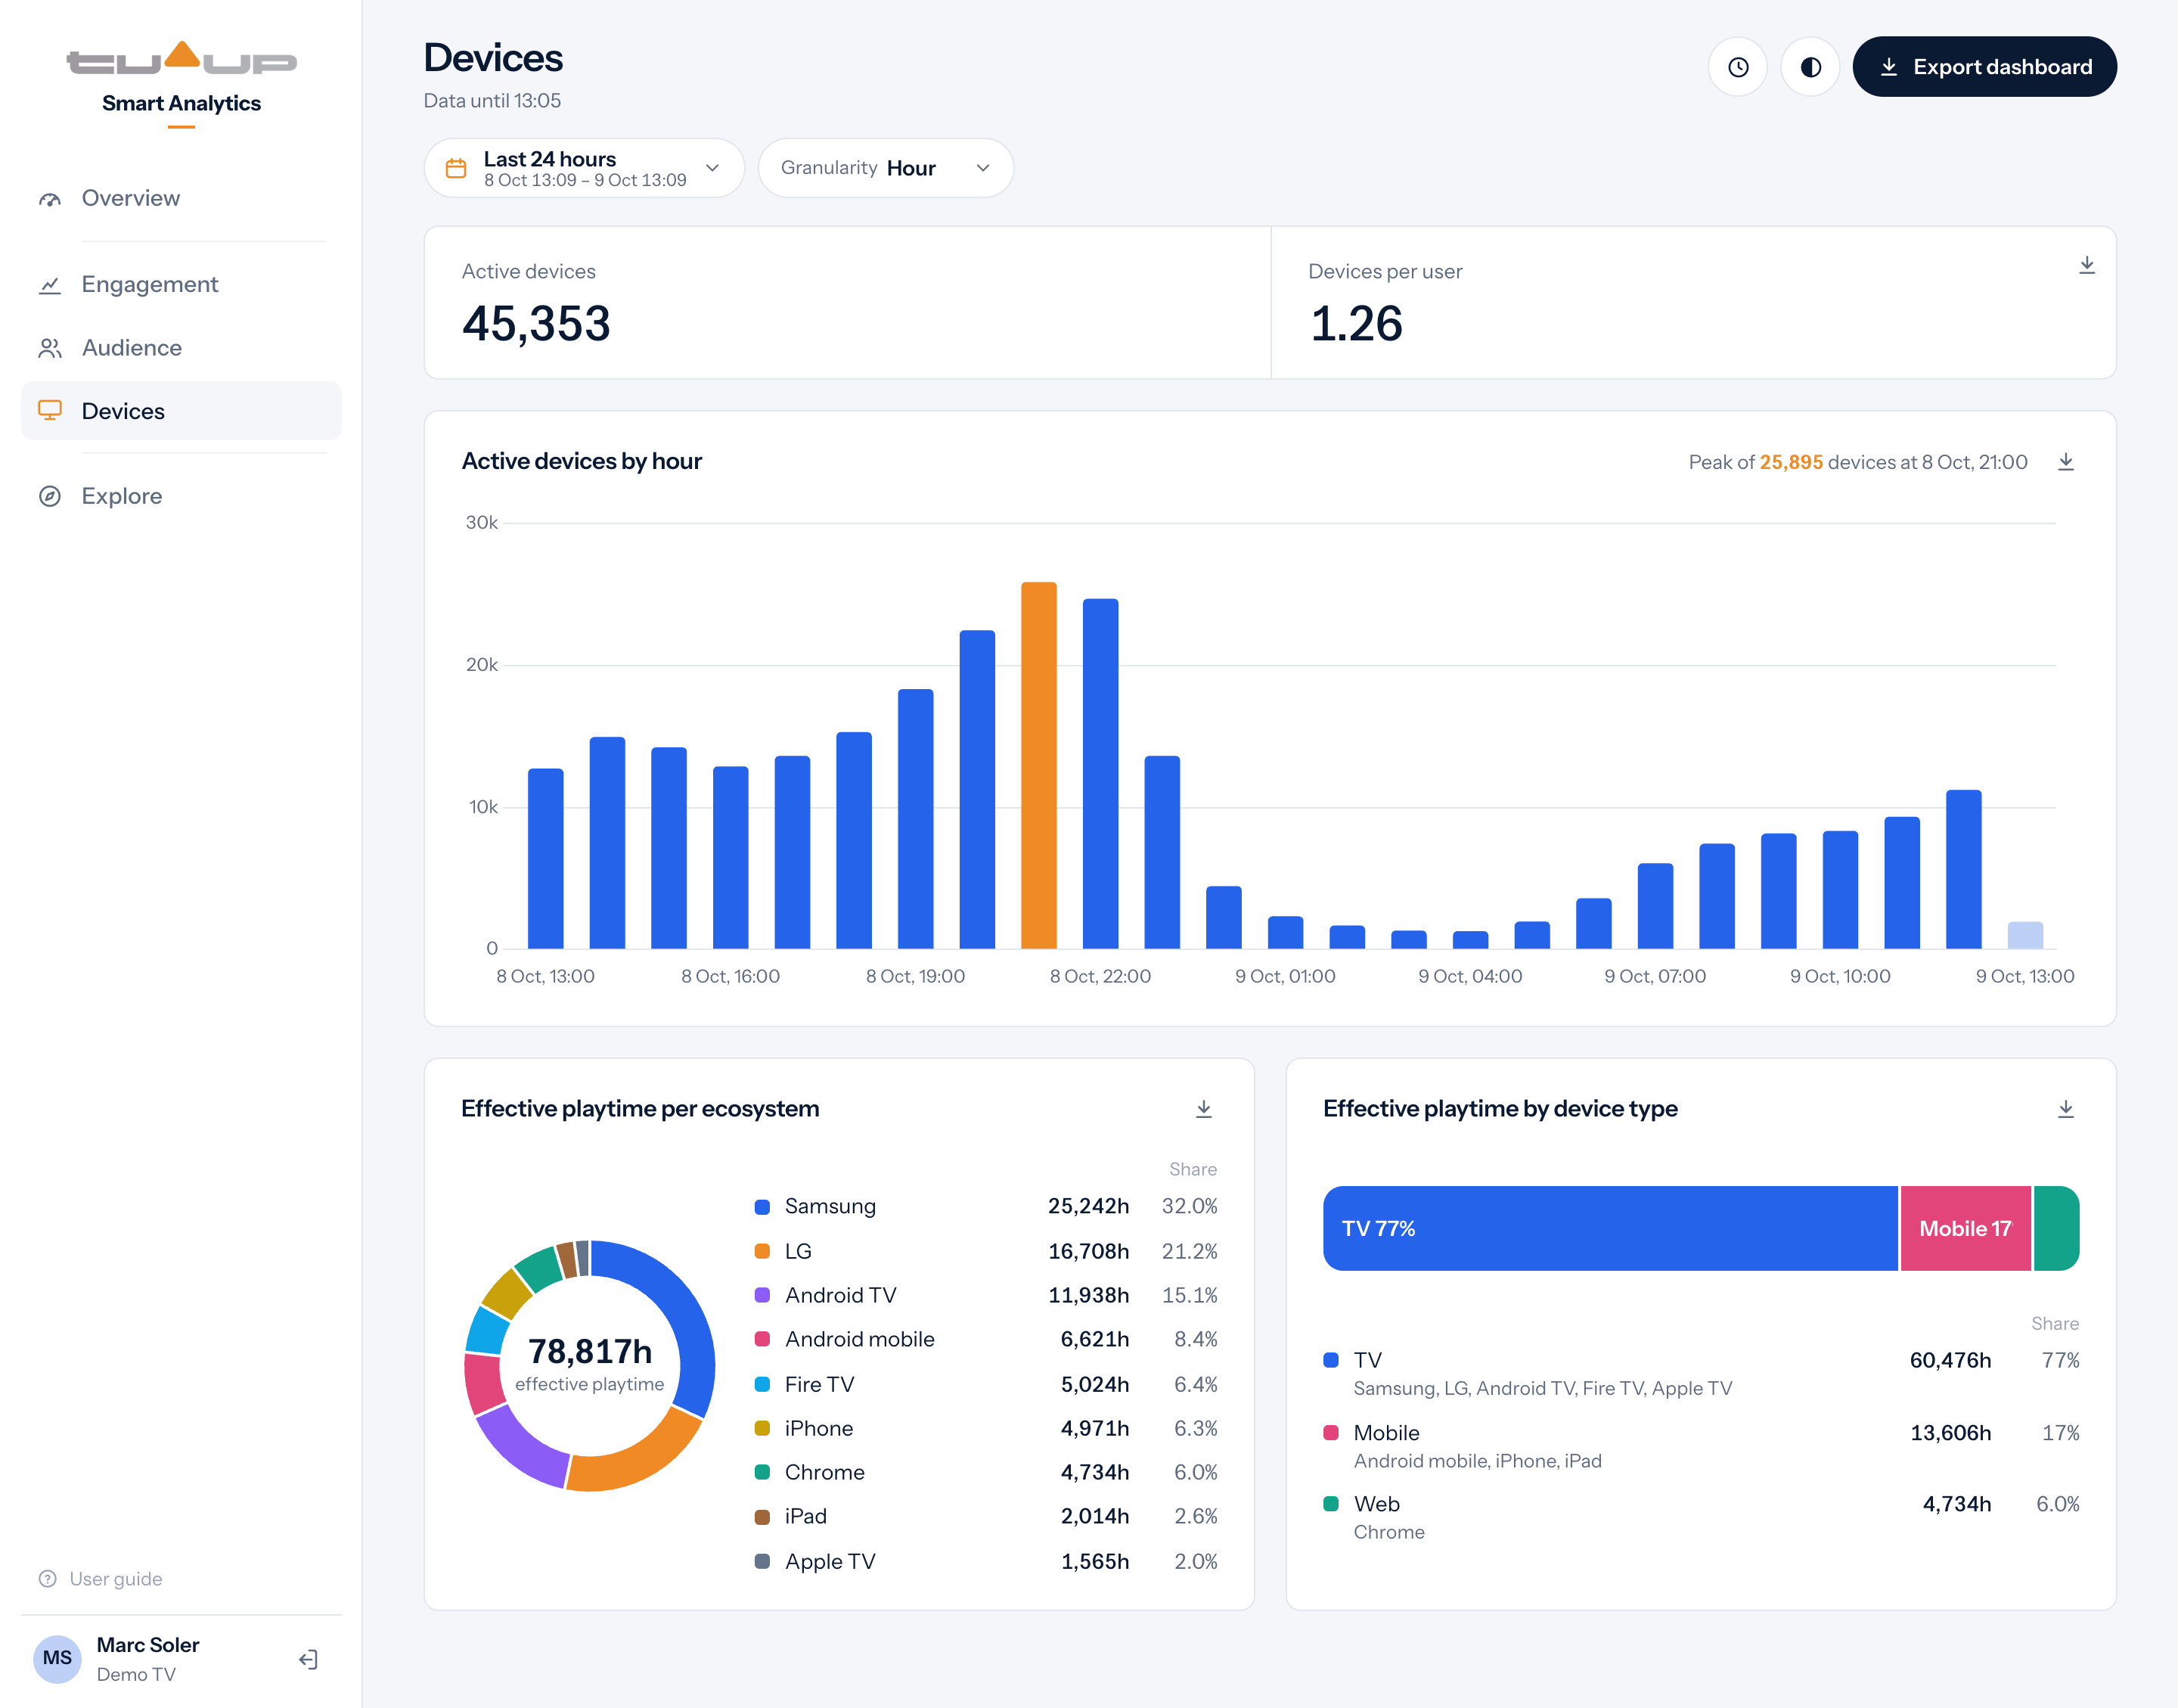This screenshot has width=2178, height=1708.
Task: Click the calendar icon in date picker
Action: [456, 168]
